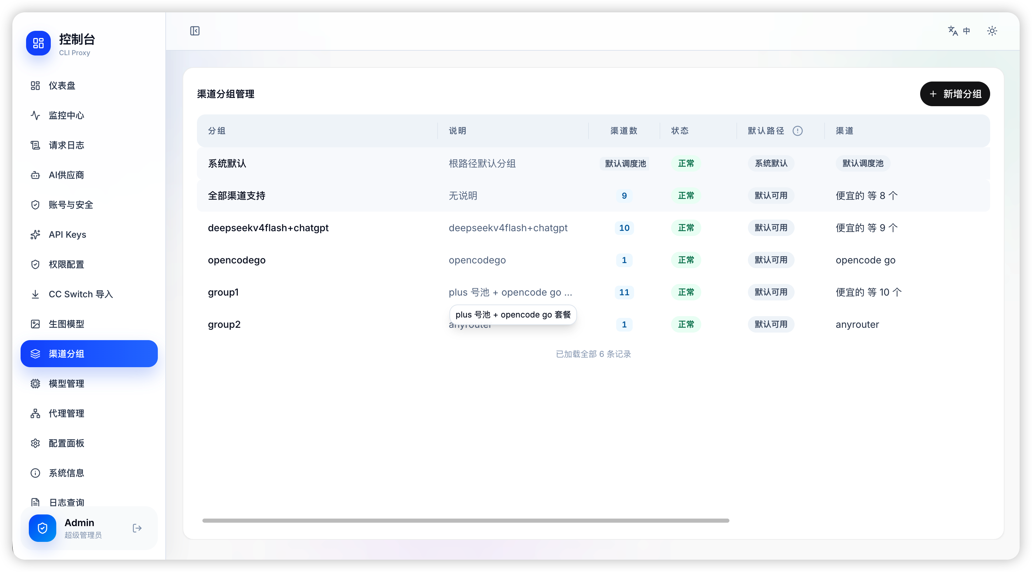This screenshot has width=1032, height=572.
Task: Open 模型管理 menu item
Action: [x=89, y=384]
